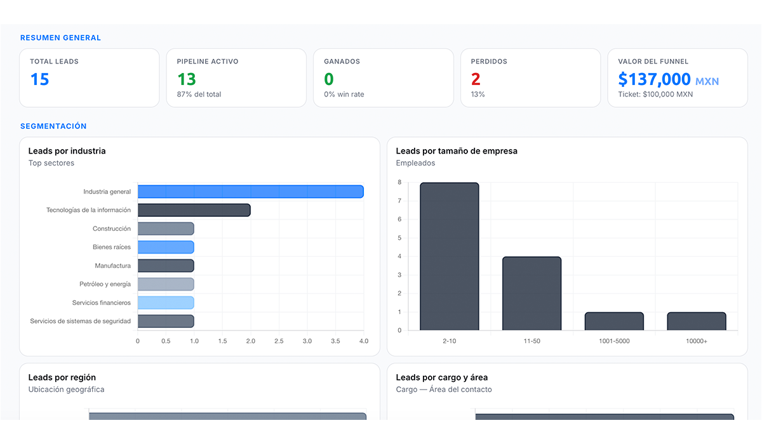Click the Industria general bar
This screenshot has width=762, height=444.
(x=251, y=192)
